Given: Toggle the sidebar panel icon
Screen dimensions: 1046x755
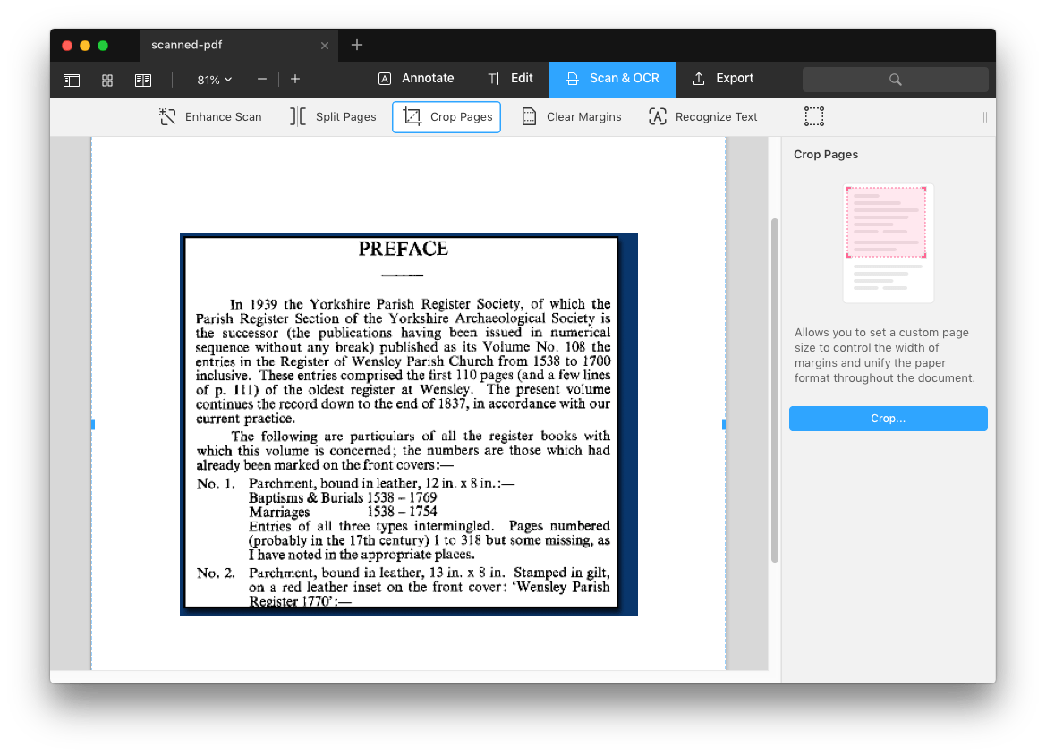Looking at the screenshot, I should tap(71, 80).
